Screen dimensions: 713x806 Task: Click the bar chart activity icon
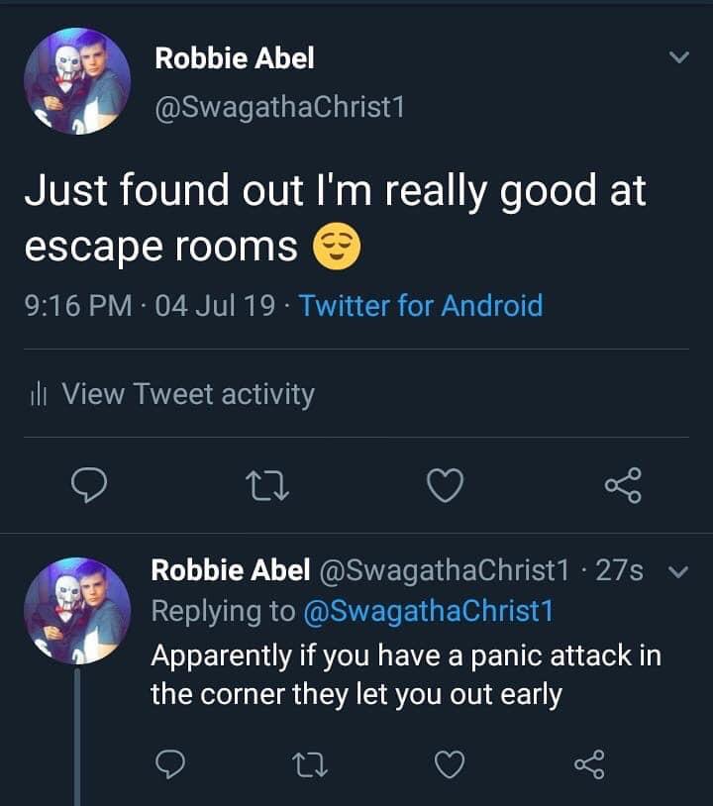pos(38,395)
